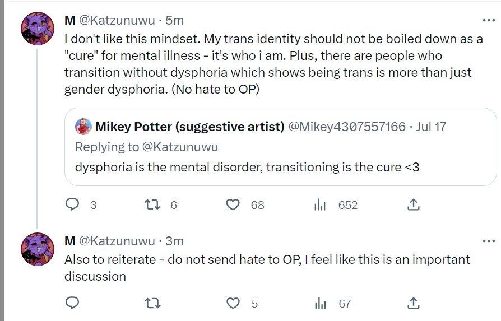Share the second tweet via share icon

413,303
